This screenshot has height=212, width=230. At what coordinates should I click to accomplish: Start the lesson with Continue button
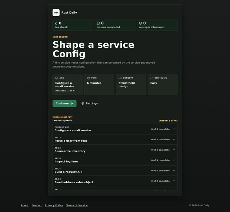[64, 104]
